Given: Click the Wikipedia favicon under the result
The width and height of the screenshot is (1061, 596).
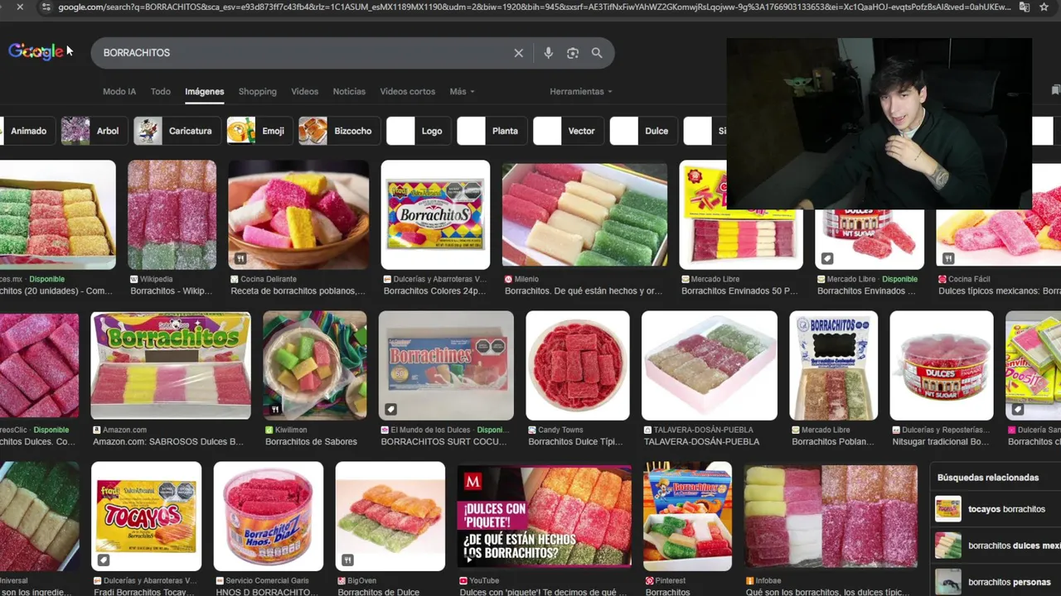Looking at the screenshot, I should click(134, 279).
